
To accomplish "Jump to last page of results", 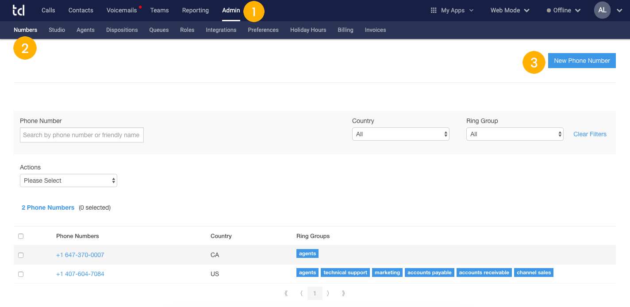I will (343, 293).
